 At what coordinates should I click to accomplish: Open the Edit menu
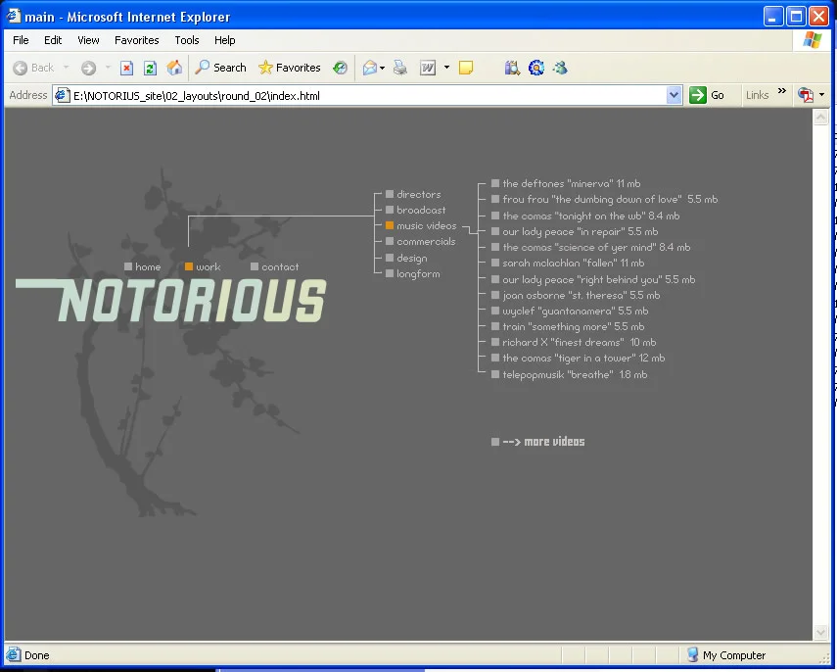click(53, 40)
